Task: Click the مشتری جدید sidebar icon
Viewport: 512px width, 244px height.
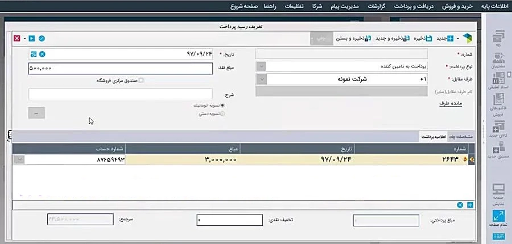Action: [x=498, y=151]
